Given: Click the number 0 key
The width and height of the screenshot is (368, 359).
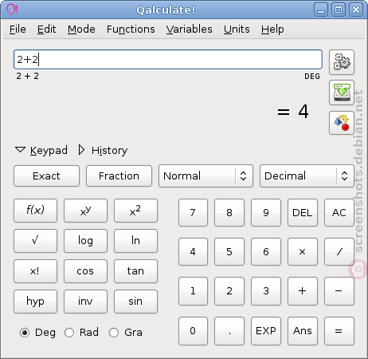Looking at the screenshot, I should pyautogui.click(x=193, y=331).
